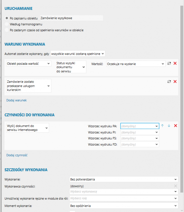The image size is (184, 212).
Task: Click the 'Wykonawca czynności:' label
Action: tap(20, 187)
